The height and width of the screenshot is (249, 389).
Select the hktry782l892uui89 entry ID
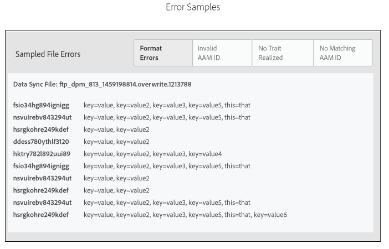pyautogui.click(x=42, y=154)
